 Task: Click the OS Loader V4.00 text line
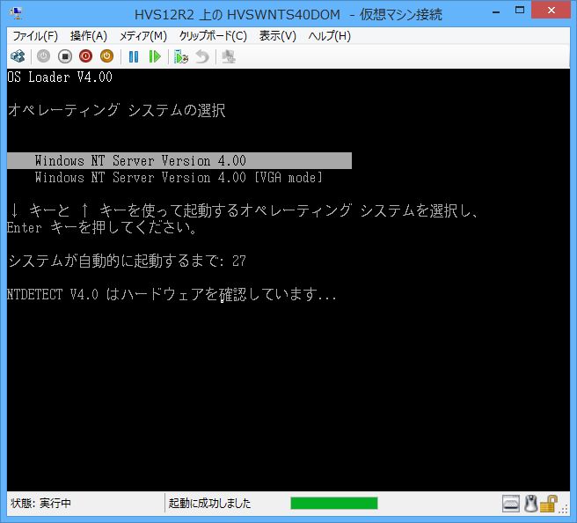[60, 77]
